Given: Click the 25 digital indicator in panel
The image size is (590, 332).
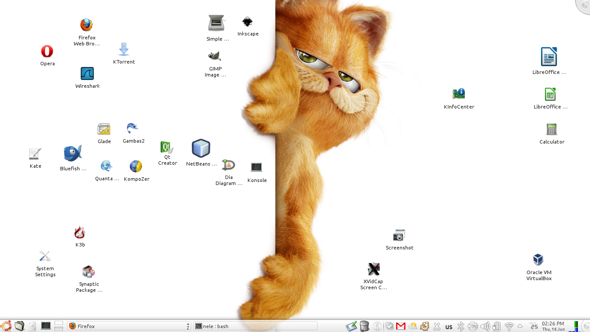Looking at the screenshot, I should [534, 326].
